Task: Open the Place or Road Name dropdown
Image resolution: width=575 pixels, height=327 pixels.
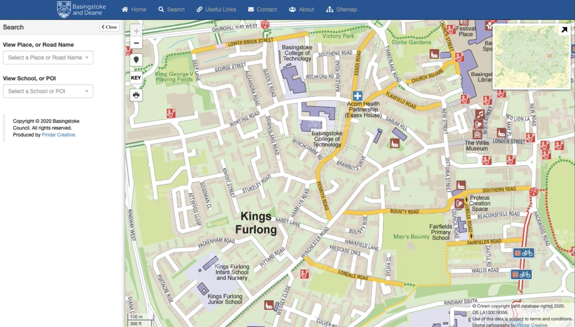Action: click(48, 57)
